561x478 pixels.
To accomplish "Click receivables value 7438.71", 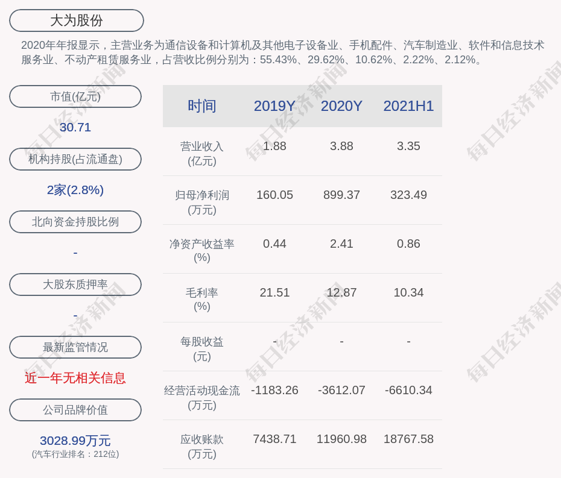I will click(x=274, y=439).
